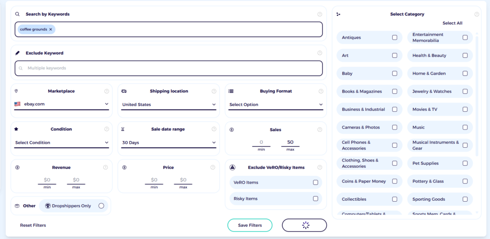This screenshot has height=239, width=490.
Task: Open help icon for Revenue
Action: [105, 167]
